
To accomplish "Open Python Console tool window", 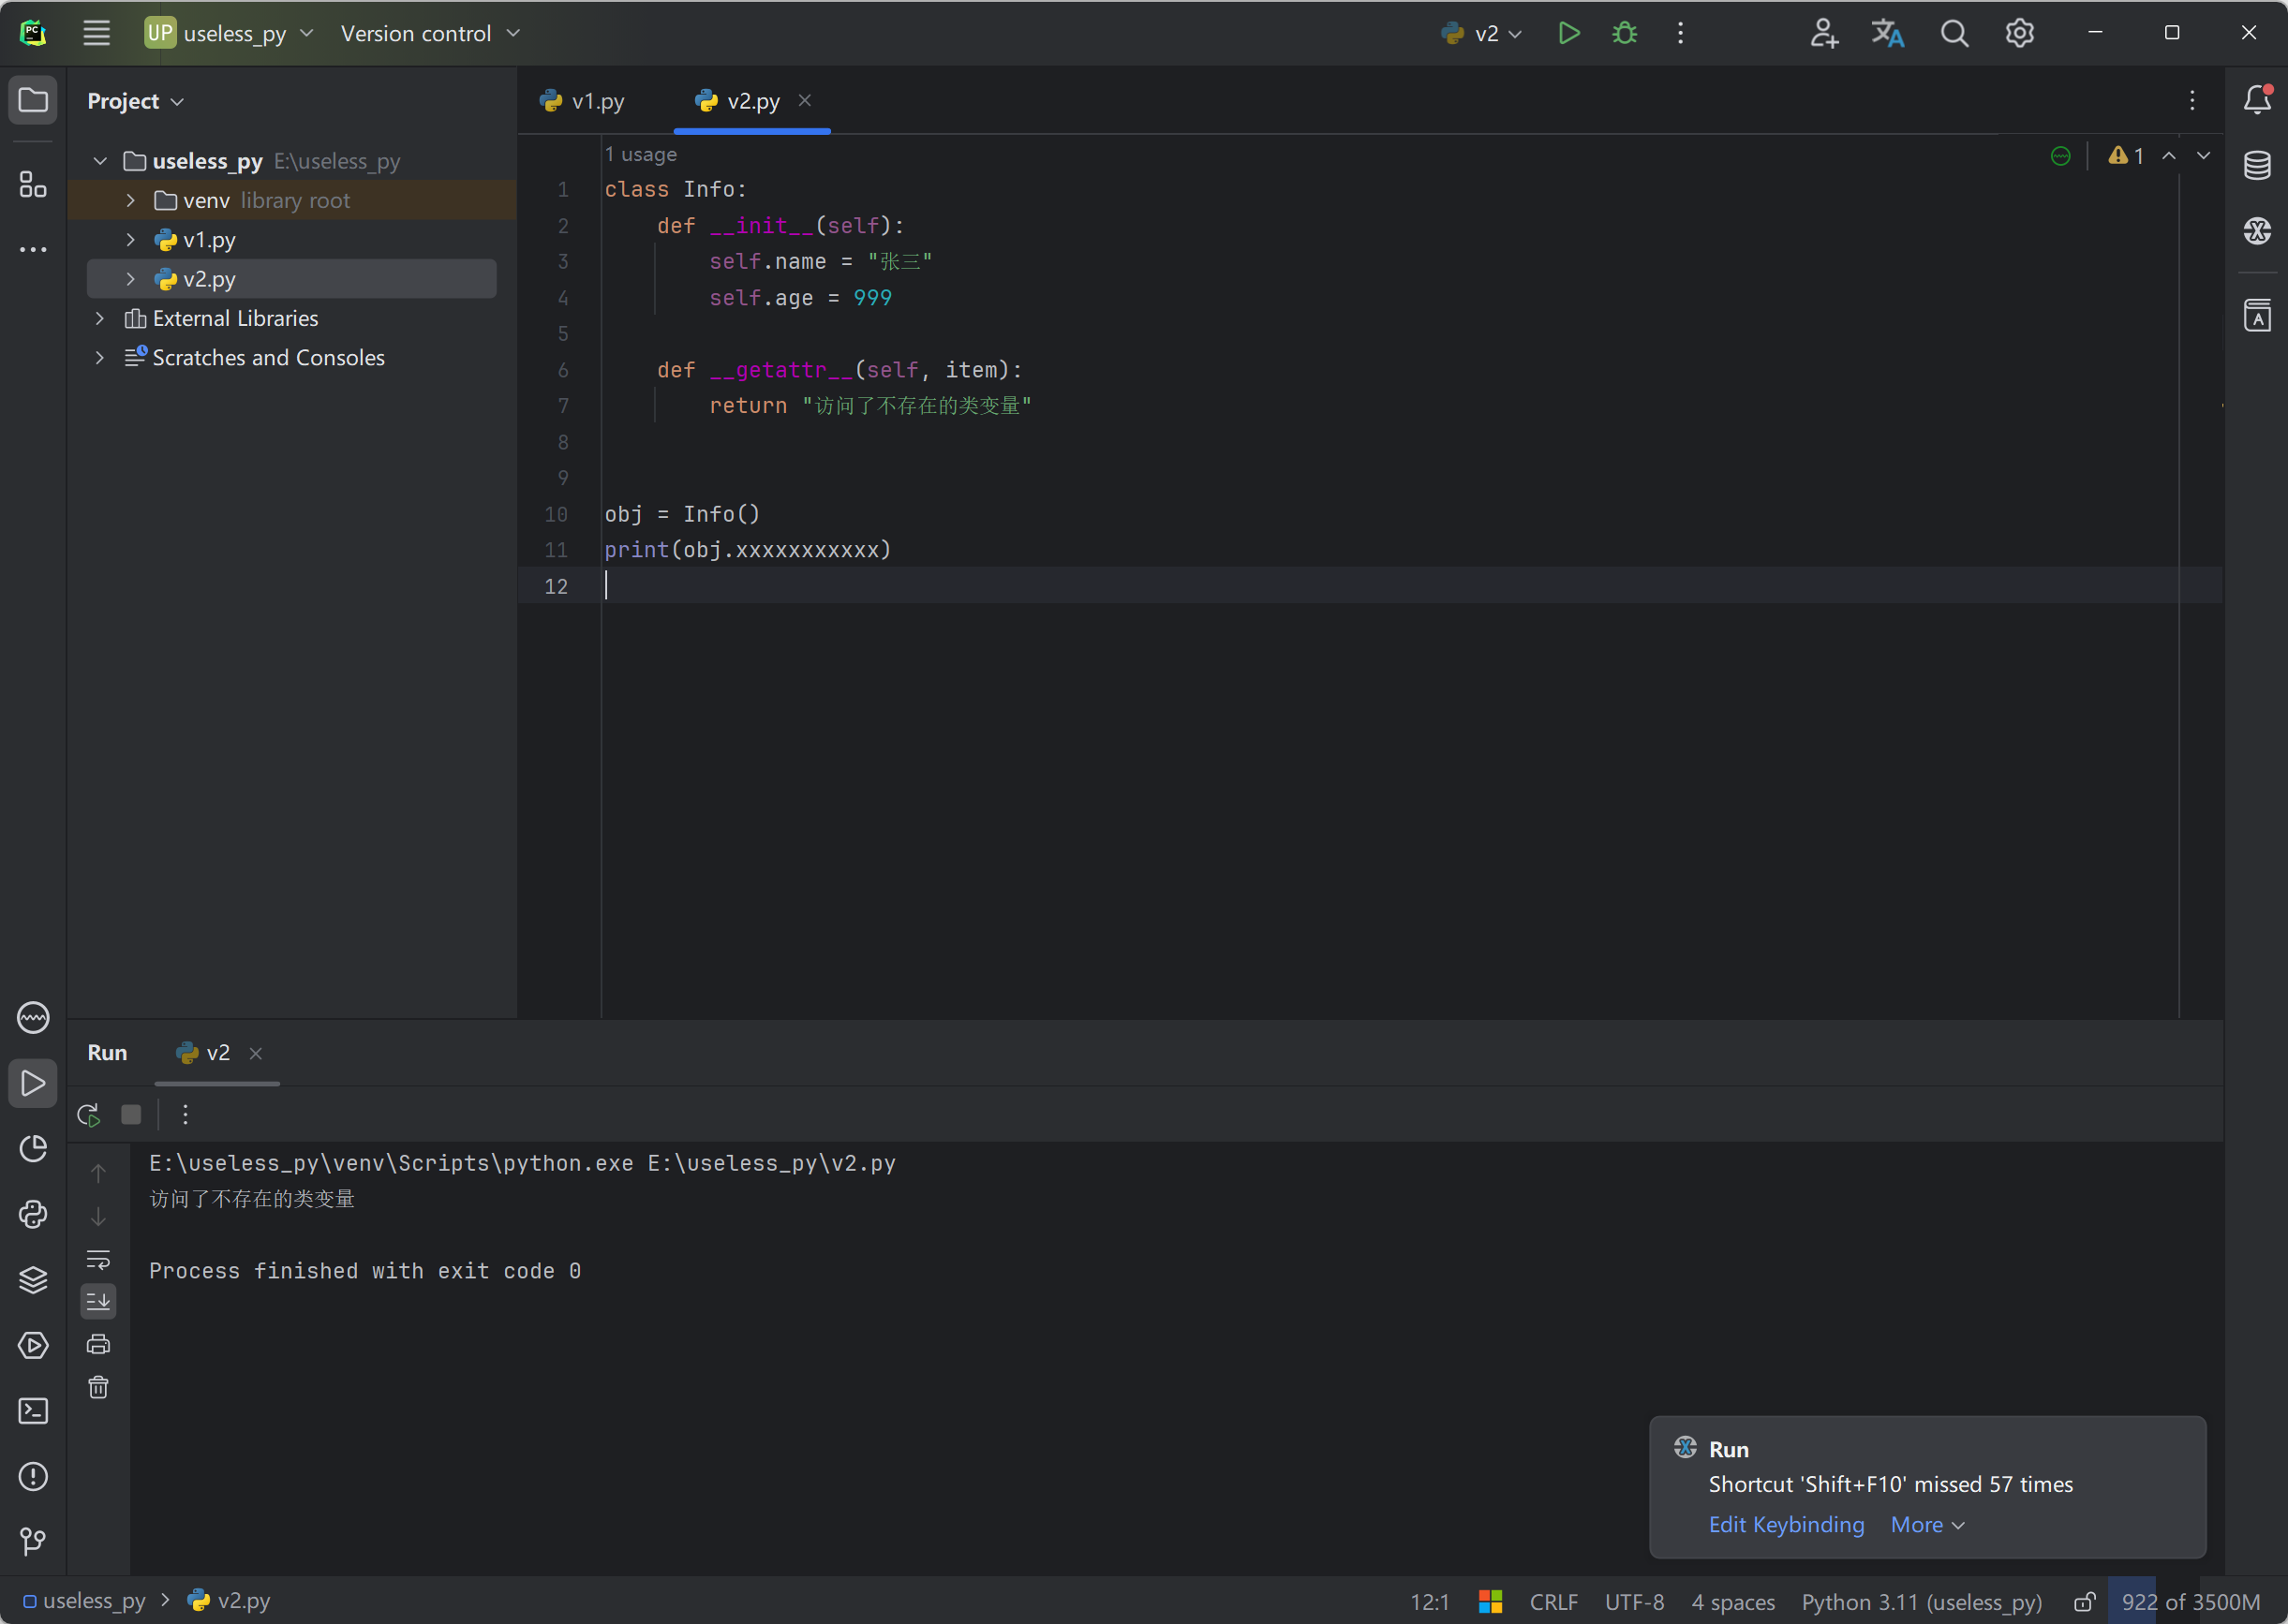I will coord(33,1214).
